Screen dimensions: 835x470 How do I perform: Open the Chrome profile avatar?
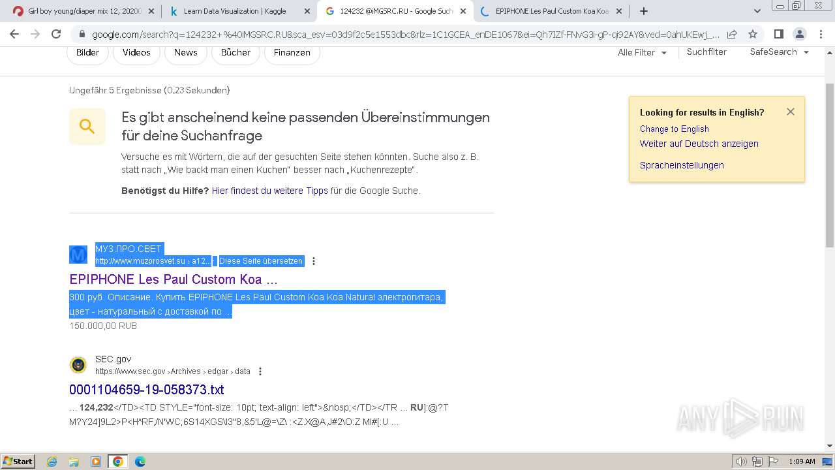point(799,34)
